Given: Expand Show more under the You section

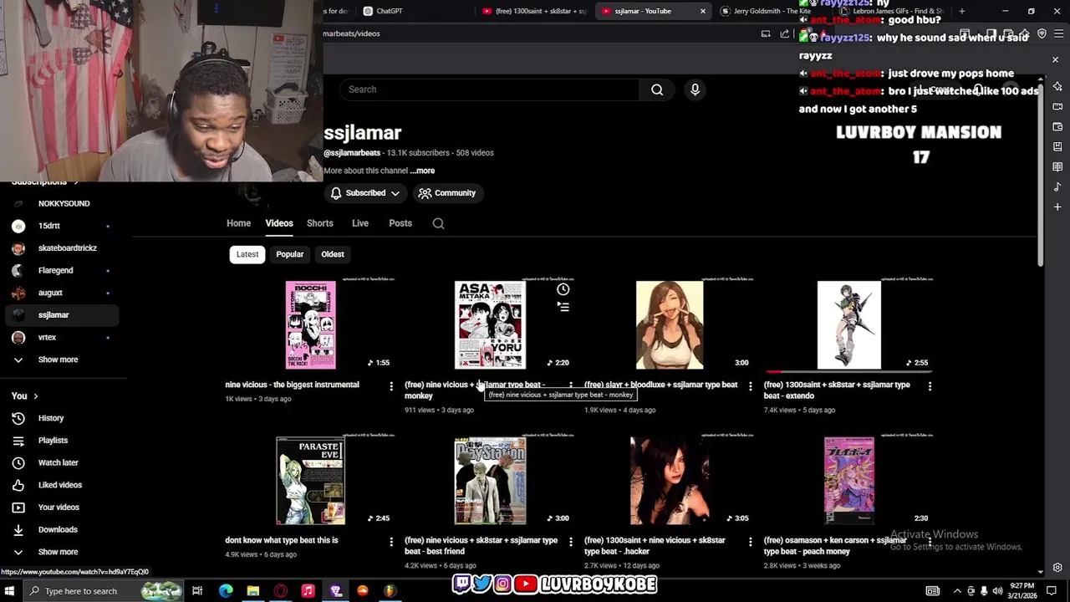Looking at the screenshot, I should 58,552.
